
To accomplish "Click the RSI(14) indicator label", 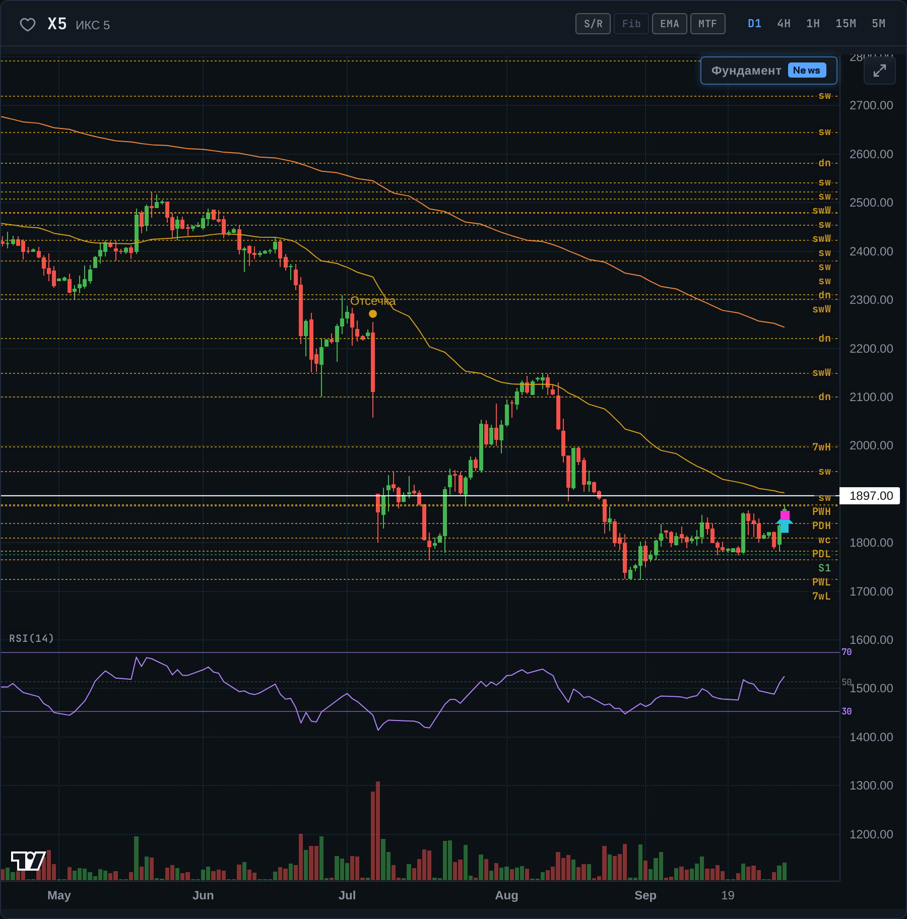I will point(31,638).
